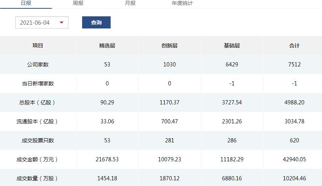Click the 6429 company count cell
Image resolution: width=322 pixels, height=186 pixels.
tap(232, 65)
